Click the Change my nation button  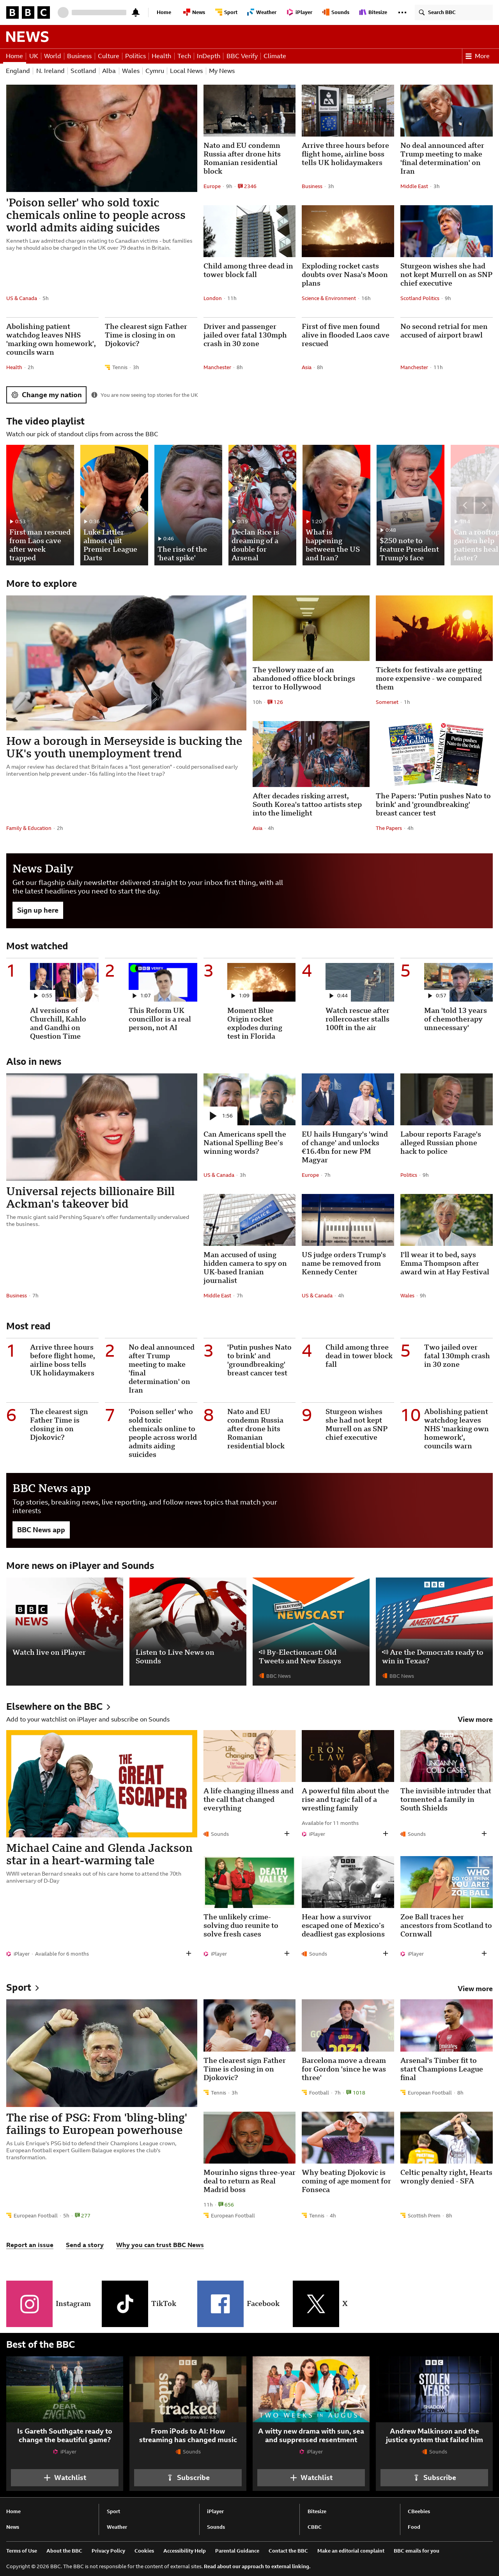click(46, 395)
